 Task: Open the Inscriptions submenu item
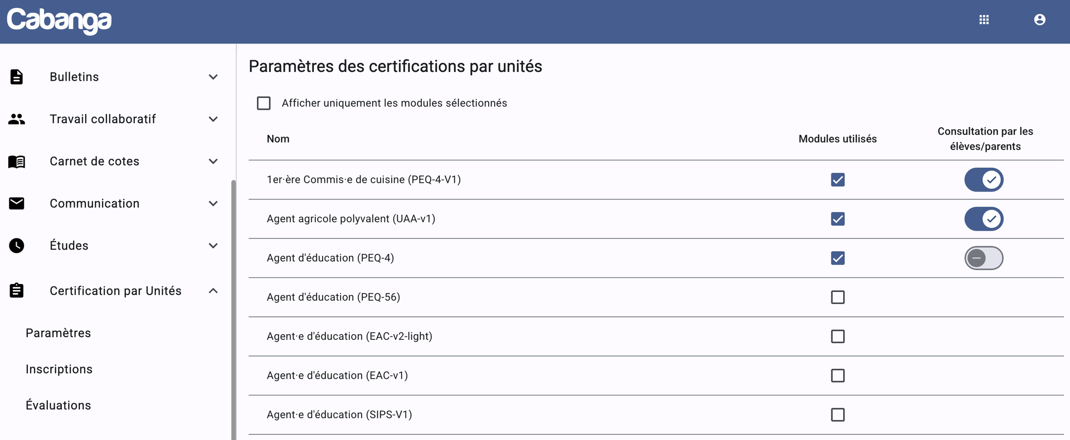[x=59, y=369]
